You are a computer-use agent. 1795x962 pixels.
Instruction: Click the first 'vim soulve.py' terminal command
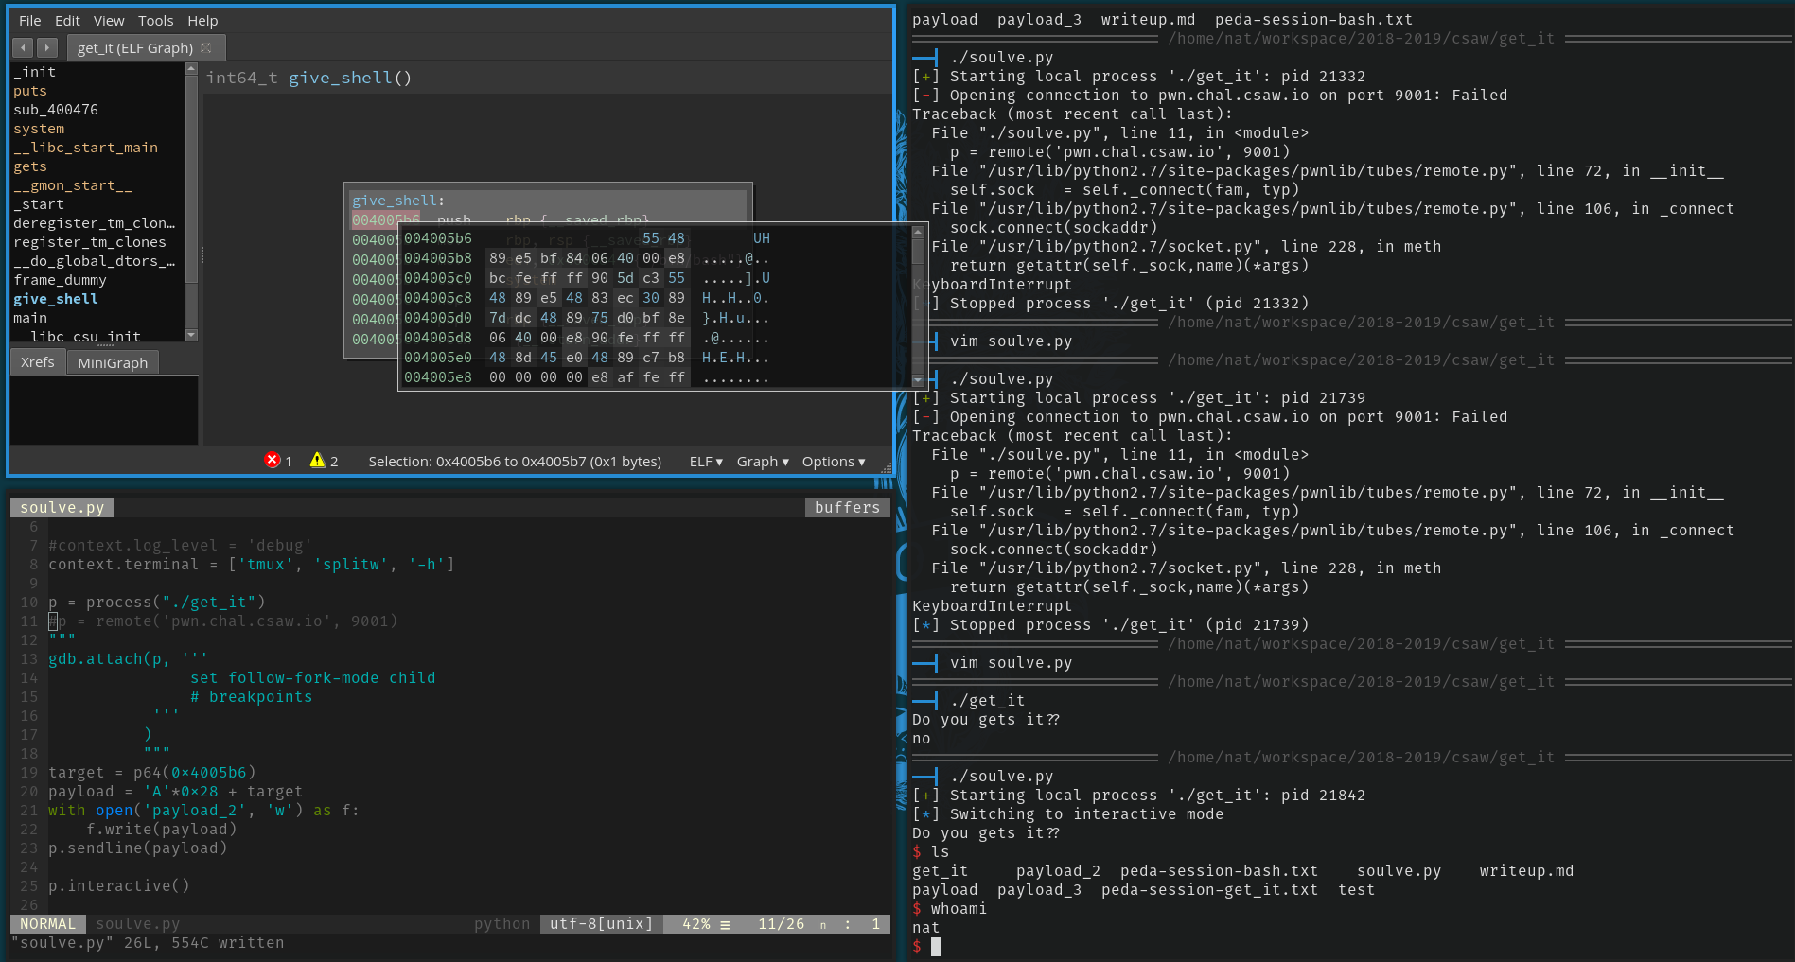point(1011,341)
